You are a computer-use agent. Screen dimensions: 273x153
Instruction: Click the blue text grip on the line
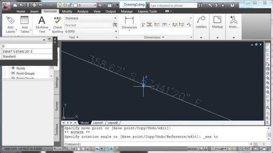pos(143,85)
